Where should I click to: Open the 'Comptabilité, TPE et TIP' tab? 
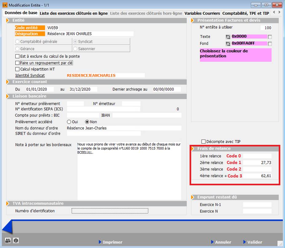[x=246, y=13]
